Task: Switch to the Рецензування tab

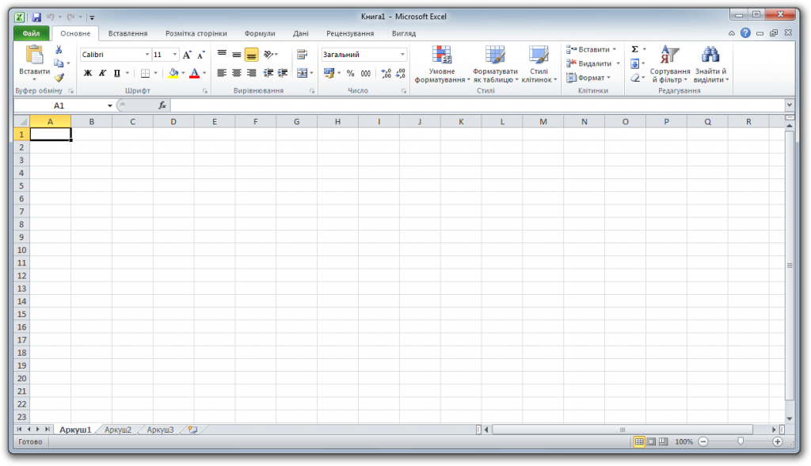Action: (x=350, y=33)
